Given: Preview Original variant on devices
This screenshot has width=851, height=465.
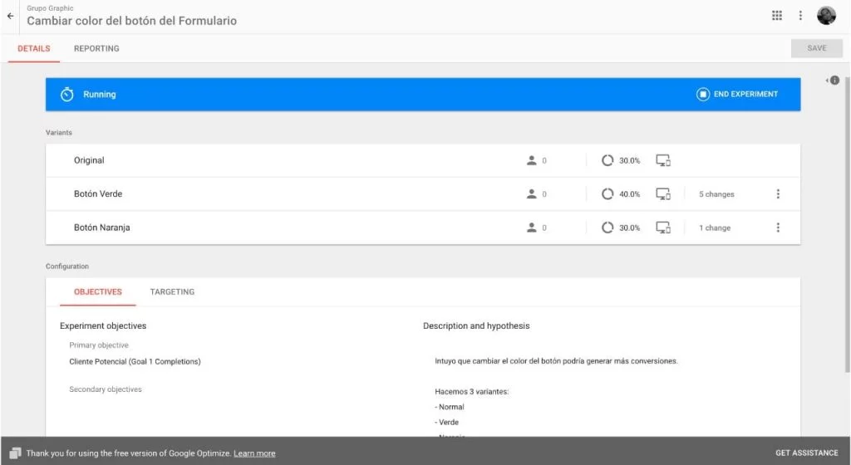Looking at the screenshot, I should (662, 160).
